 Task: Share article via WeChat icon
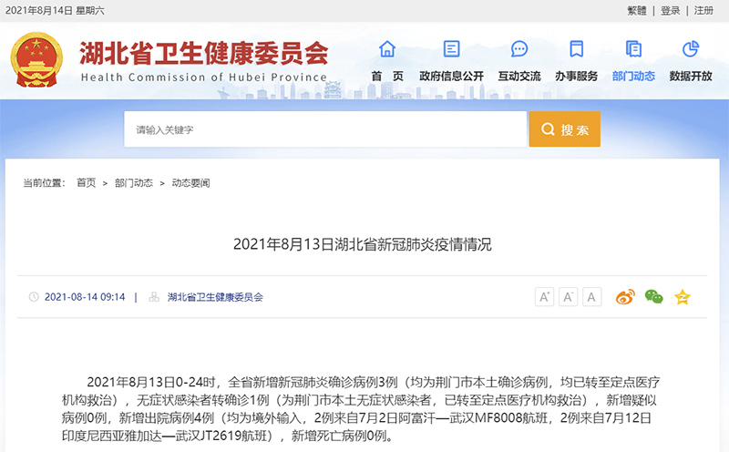(x=653, y=297)
